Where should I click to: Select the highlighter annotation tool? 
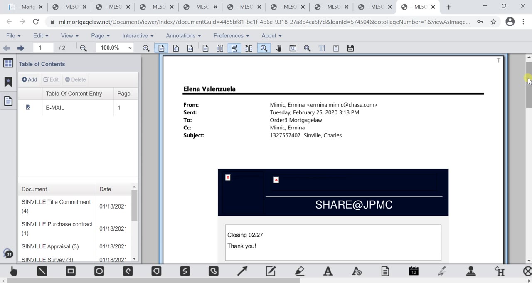point(299,271)
